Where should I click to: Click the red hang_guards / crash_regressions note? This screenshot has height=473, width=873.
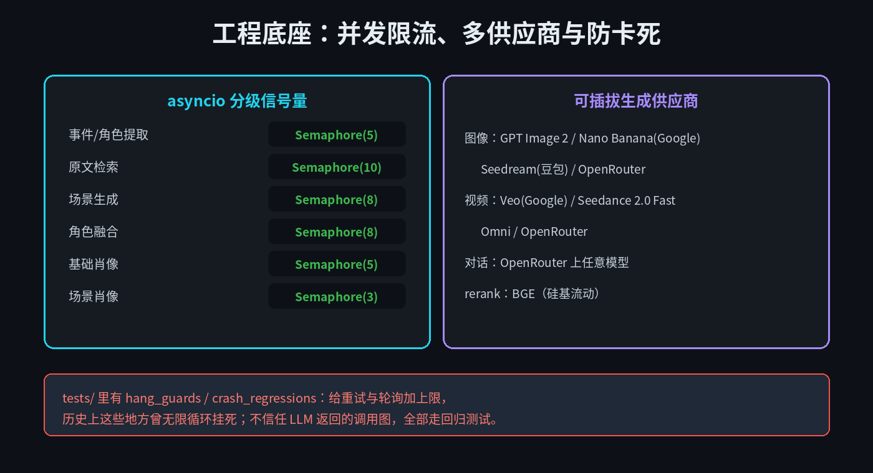tap(436, 405)
